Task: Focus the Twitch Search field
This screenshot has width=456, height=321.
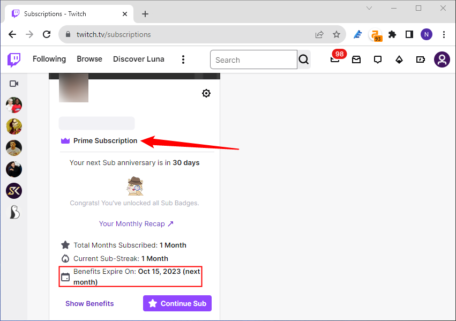Action: pos(253,59)
